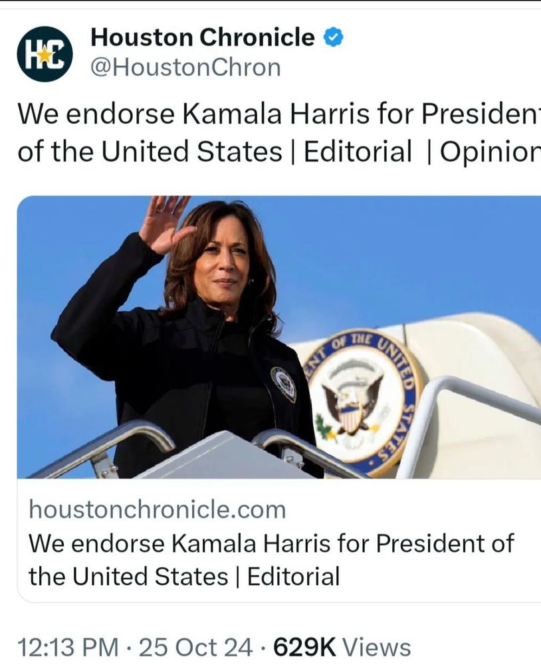This screenshot has height=665, width=541.
Task: Open the Houston Chronicle HC profile avatar
Action: (x=45, y=54)
